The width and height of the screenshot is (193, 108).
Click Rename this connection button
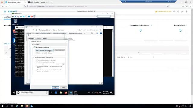click(x=76, y=33)
